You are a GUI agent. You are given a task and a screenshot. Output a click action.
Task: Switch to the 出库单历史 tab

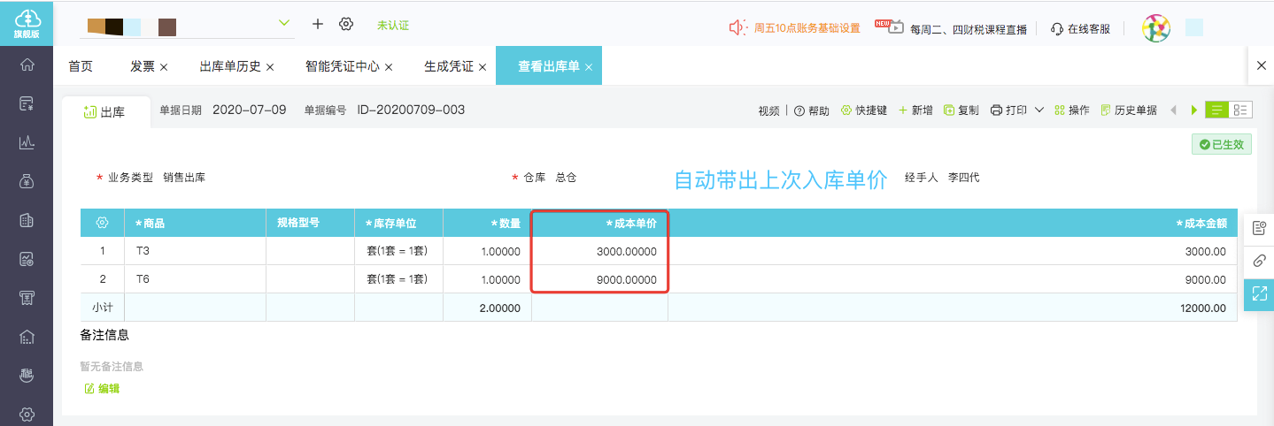[229, 66]
